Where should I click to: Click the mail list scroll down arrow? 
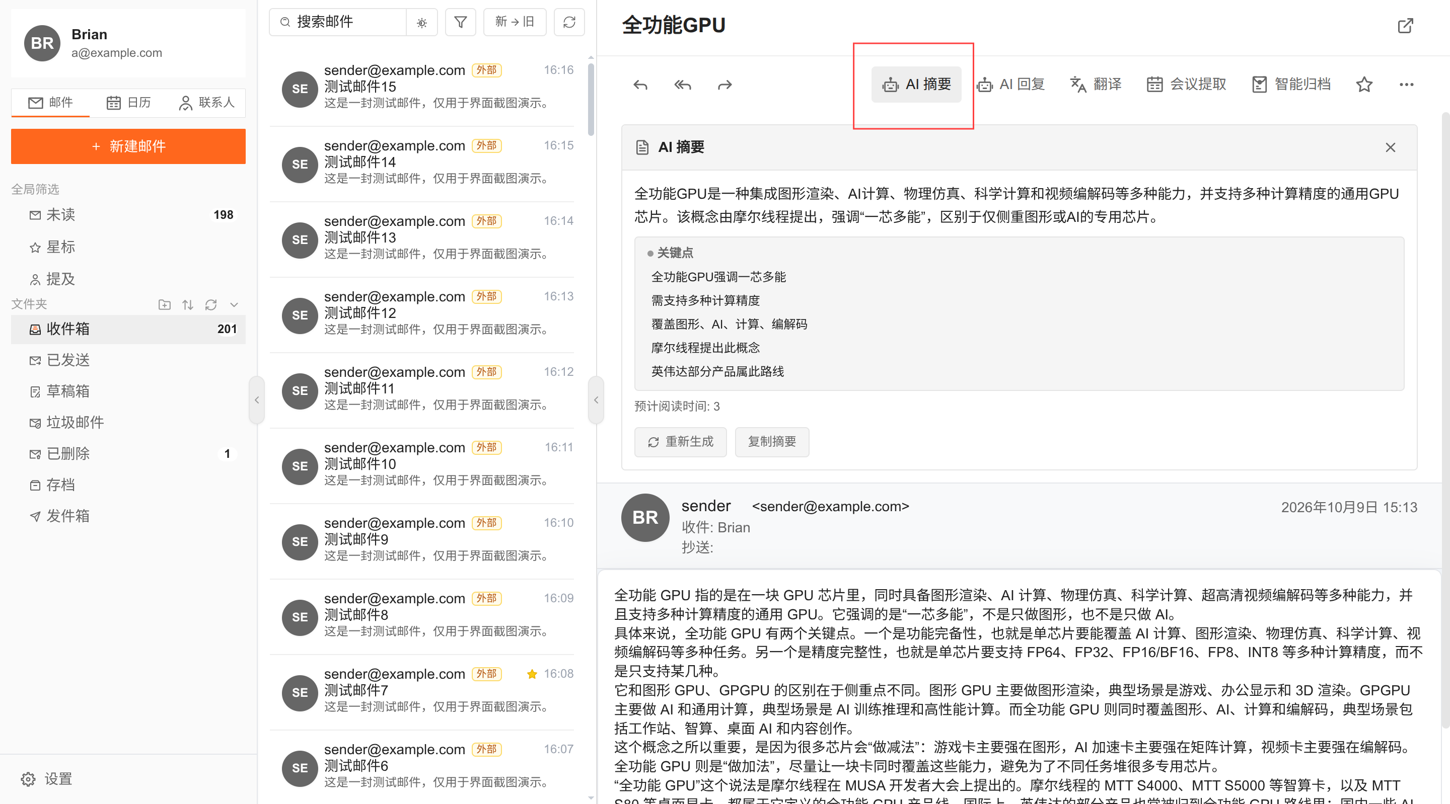pos(591,798)
